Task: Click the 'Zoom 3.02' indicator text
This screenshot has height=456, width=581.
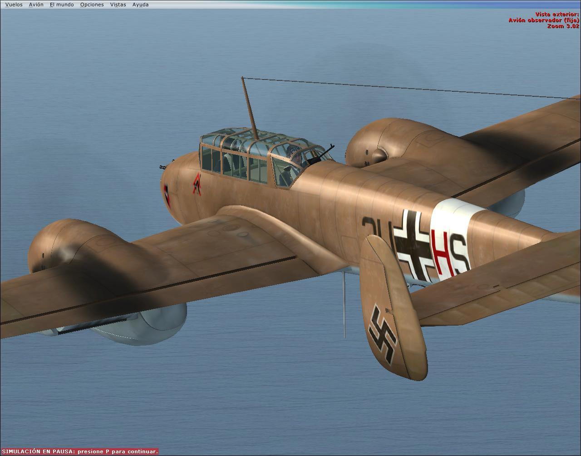Action: pyautogui.click(x=563, y=26)
